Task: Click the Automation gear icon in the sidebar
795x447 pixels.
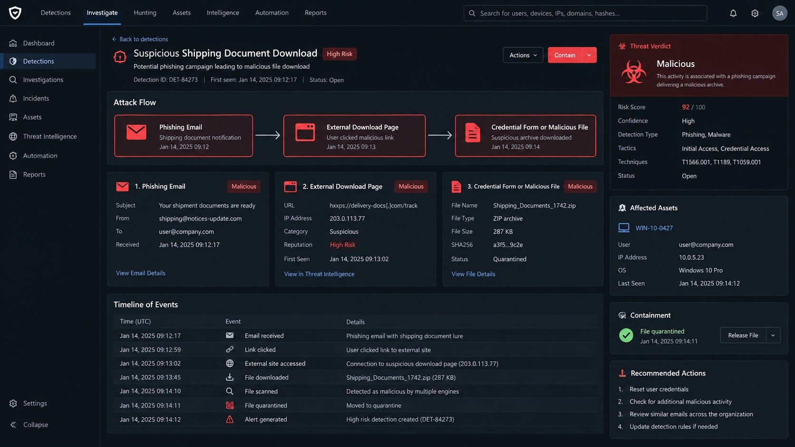Action: tap(13, 156)
